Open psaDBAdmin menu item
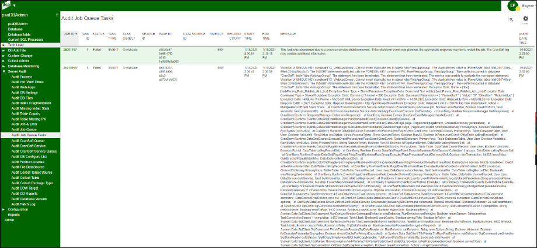The height and width of the screenshot is (248, 537). [18, 24]
